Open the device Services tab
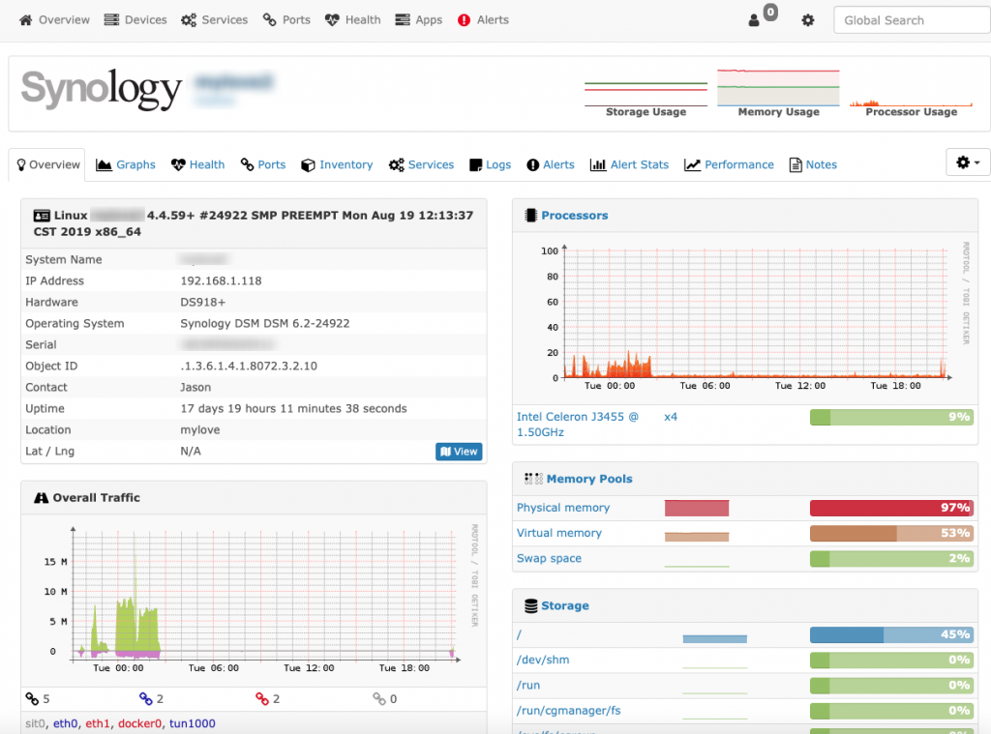The height and width of the screenshot is (734, 991). tap(421, 164)
